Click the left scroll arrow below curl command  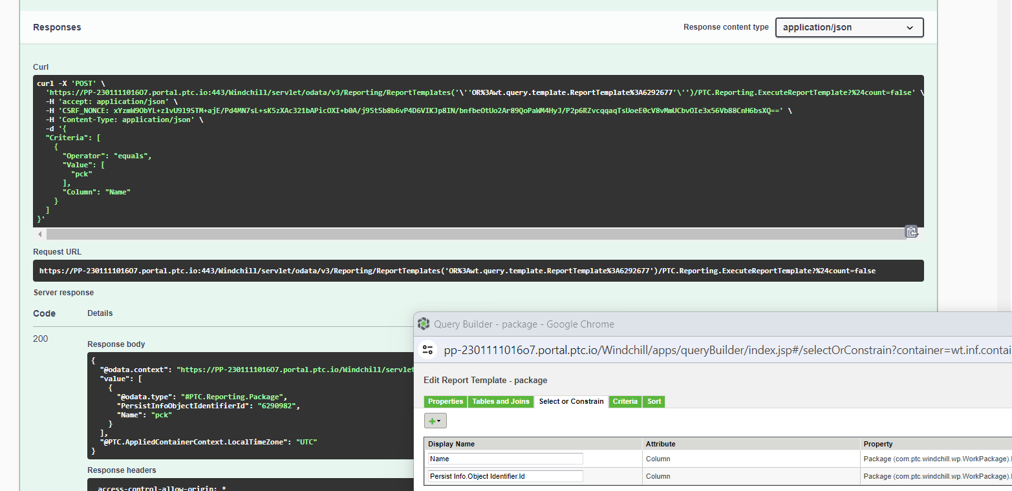coord(39,234)
